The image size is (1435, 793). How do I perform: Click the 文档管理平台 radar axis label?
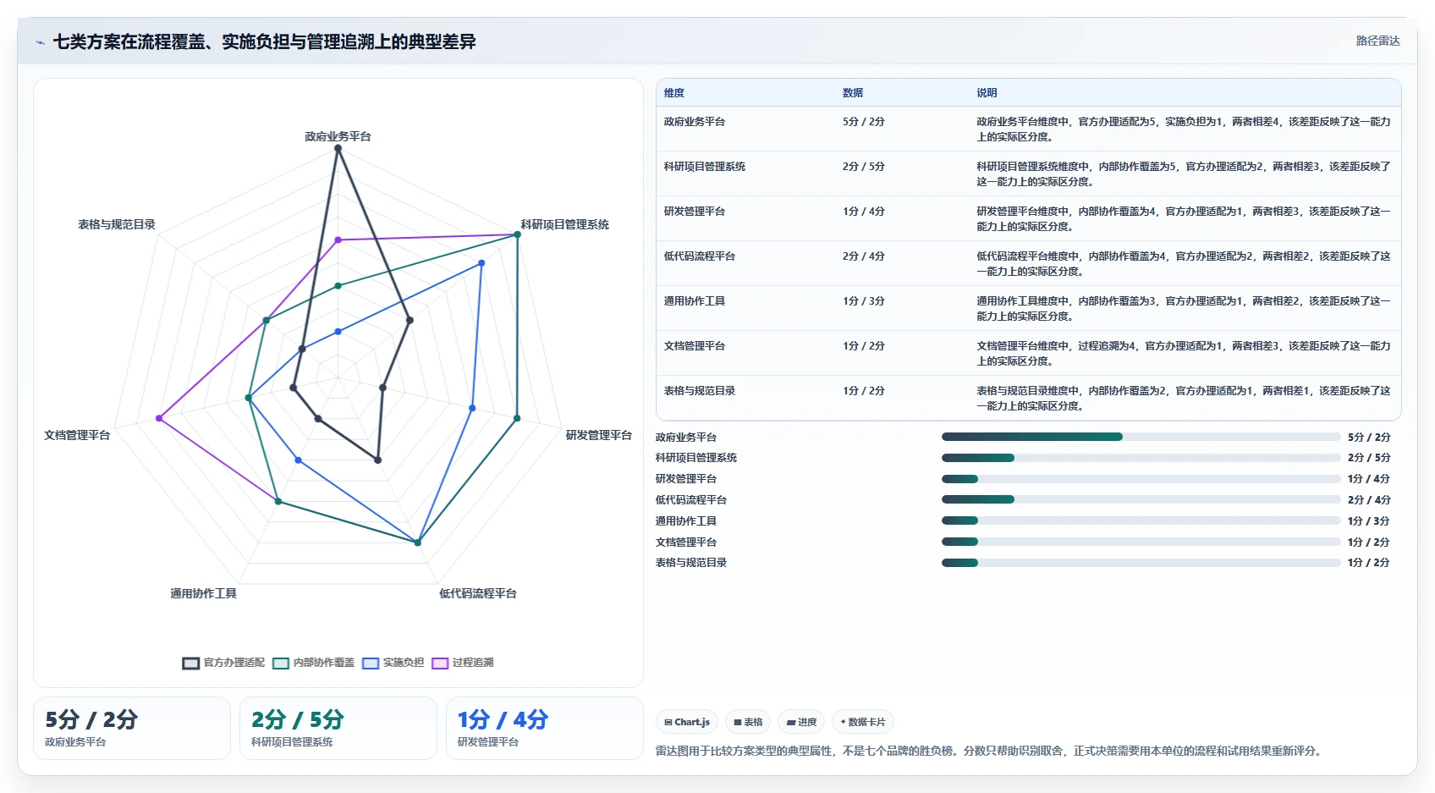coord(77,435)
